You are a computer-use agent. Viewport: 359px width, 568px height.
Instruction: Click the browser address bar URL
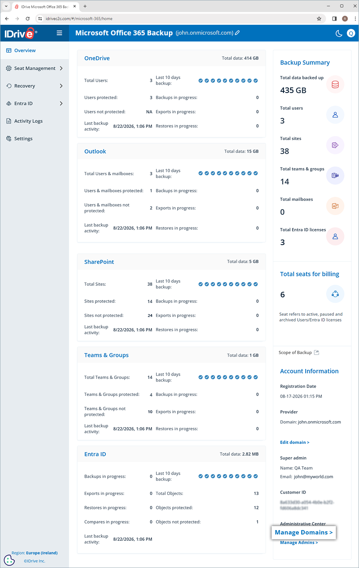[x=79, y=19]
